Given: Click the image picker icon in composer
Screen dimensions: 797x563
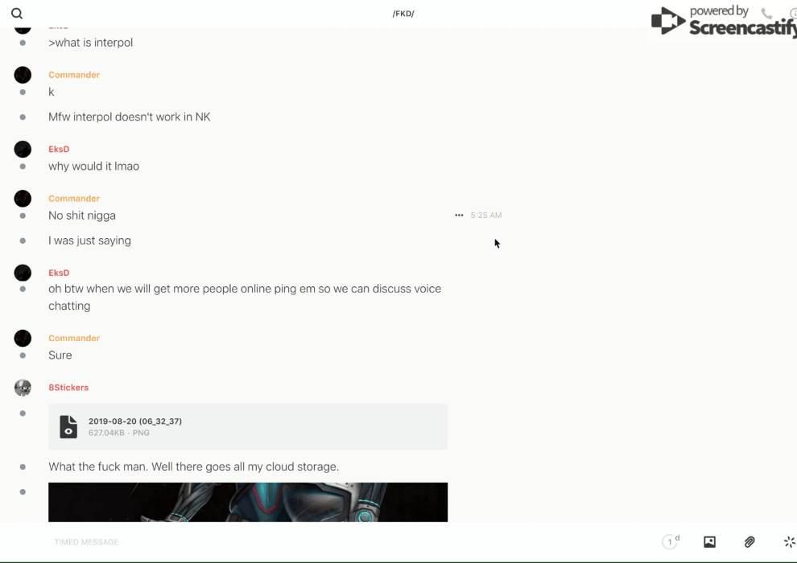Looking at the screenshot, I should point(709,541).
